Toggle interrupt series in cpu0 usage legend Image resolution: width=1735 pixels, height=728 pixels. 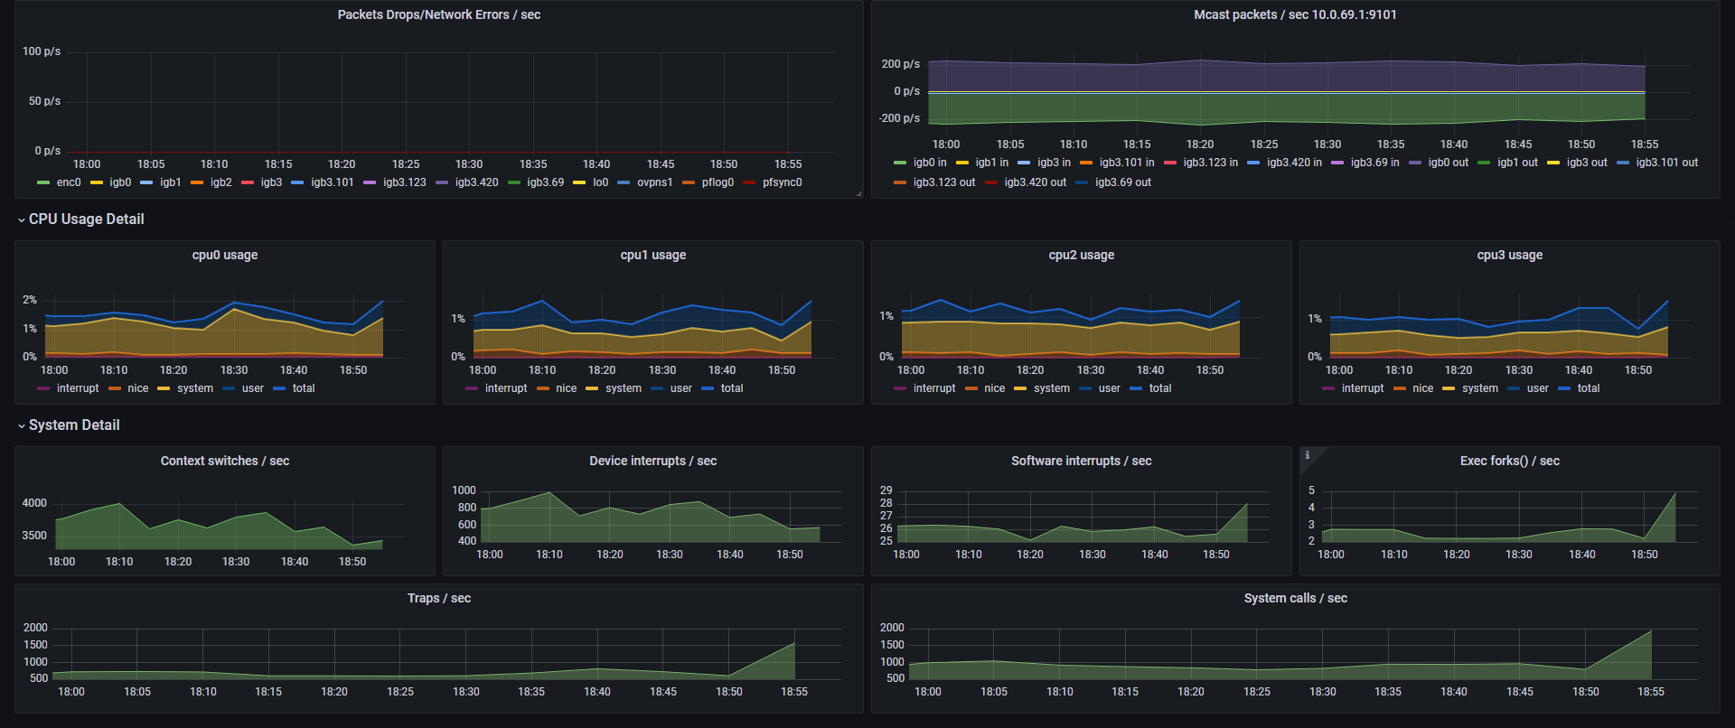[78, 388]
